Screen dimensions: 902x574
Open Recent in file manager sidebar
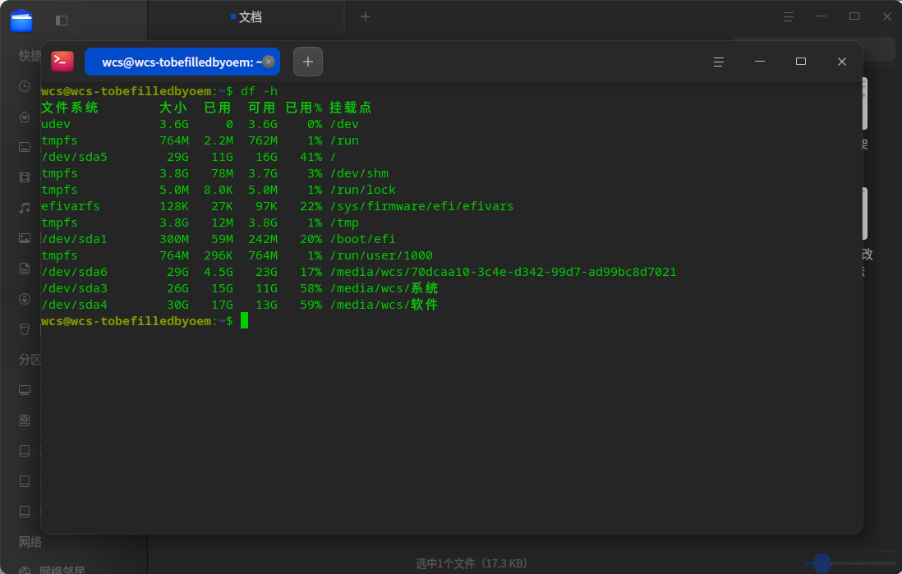tap(25, 86)
